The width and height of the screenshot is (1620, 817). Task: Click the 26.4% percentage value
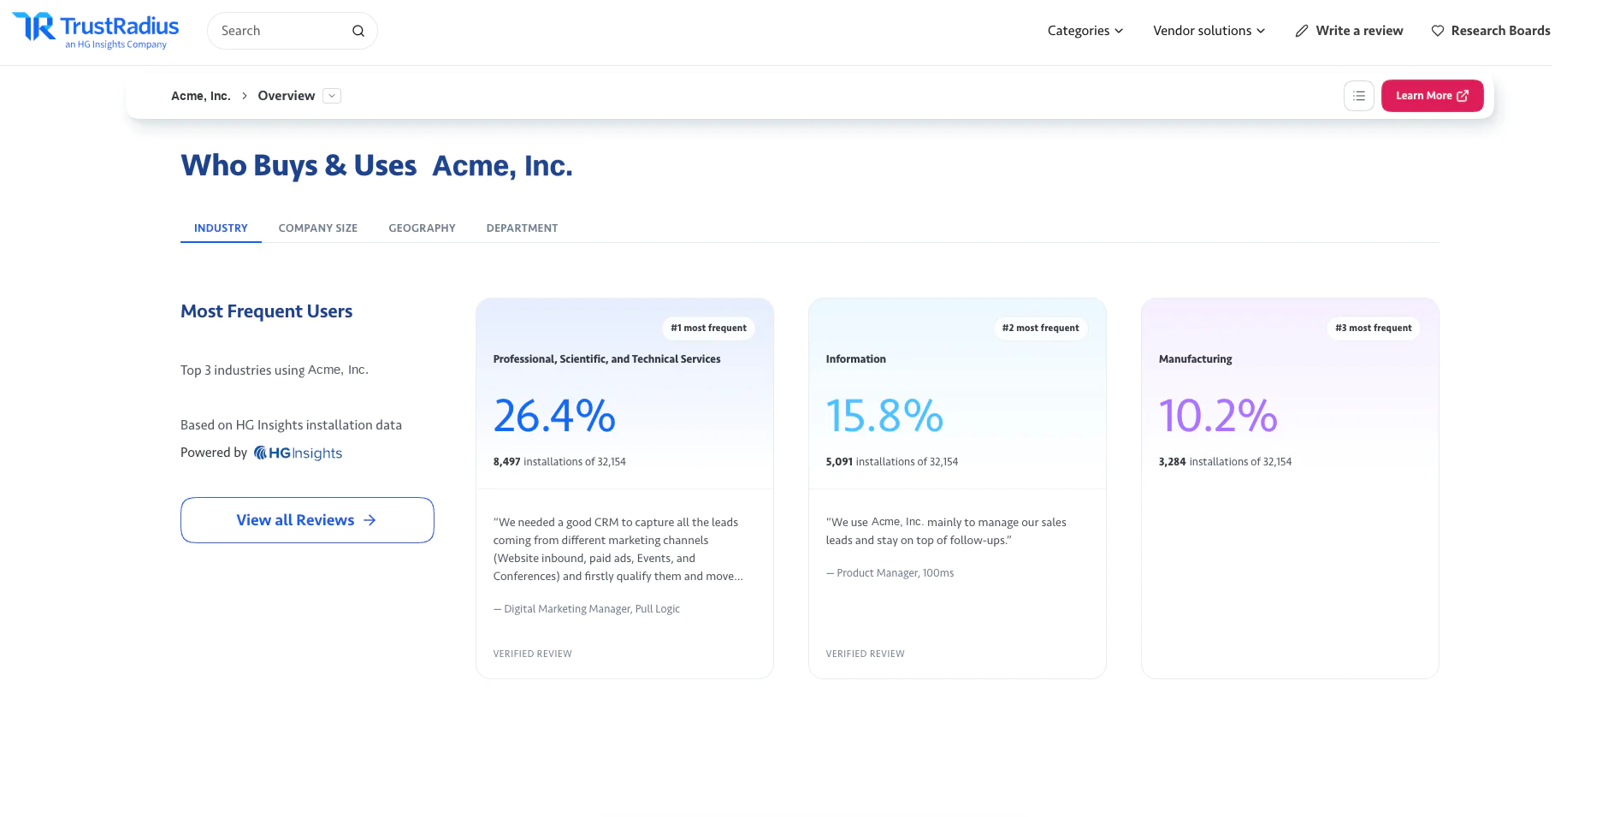click(x=554, y=416)
